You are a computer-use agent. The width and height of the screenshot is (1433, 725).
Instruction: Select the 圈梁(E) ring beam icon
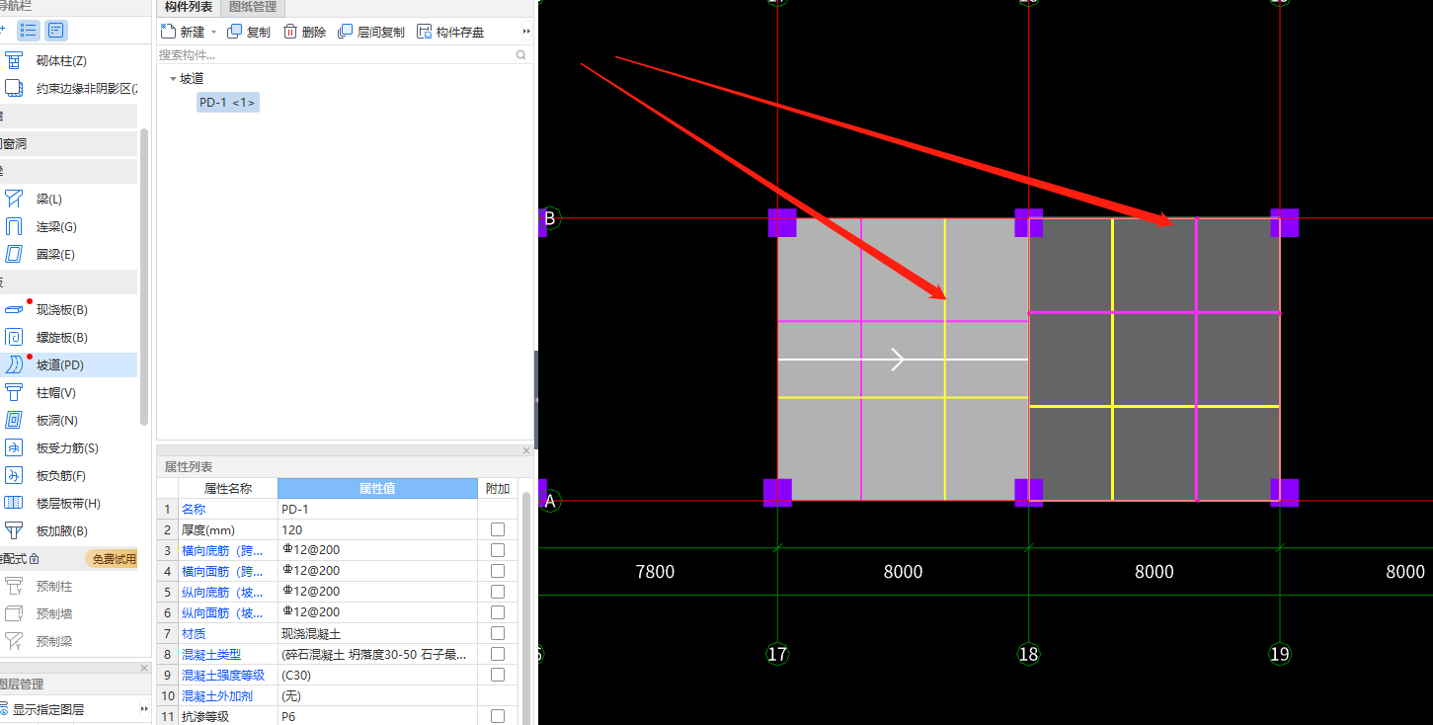[14, 255]
